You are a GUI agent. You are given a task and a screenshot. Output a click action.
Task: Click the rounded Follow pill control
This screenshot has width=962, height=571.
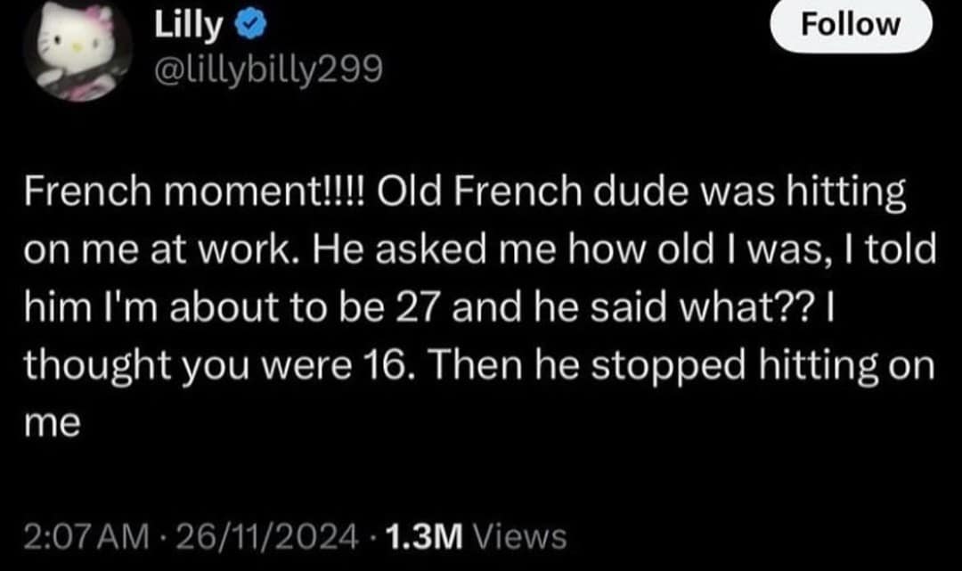click(x=851, y=24)
